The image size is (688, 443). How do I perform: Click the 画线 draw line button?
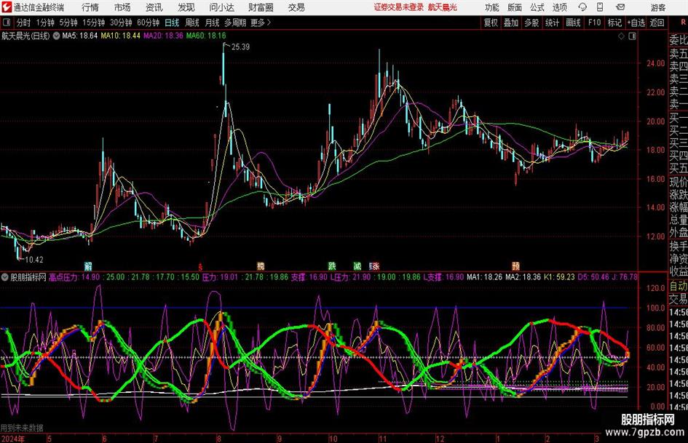tap(573, 23)
